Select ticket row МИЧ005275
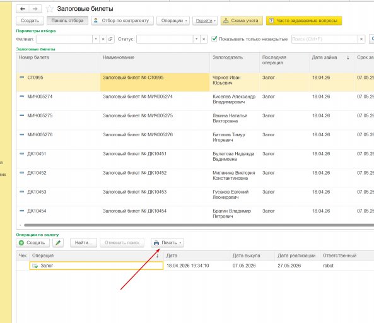Image resolution: width=374 pixels, height=323 pixels. pyautogui.click(x=195, y=120)
